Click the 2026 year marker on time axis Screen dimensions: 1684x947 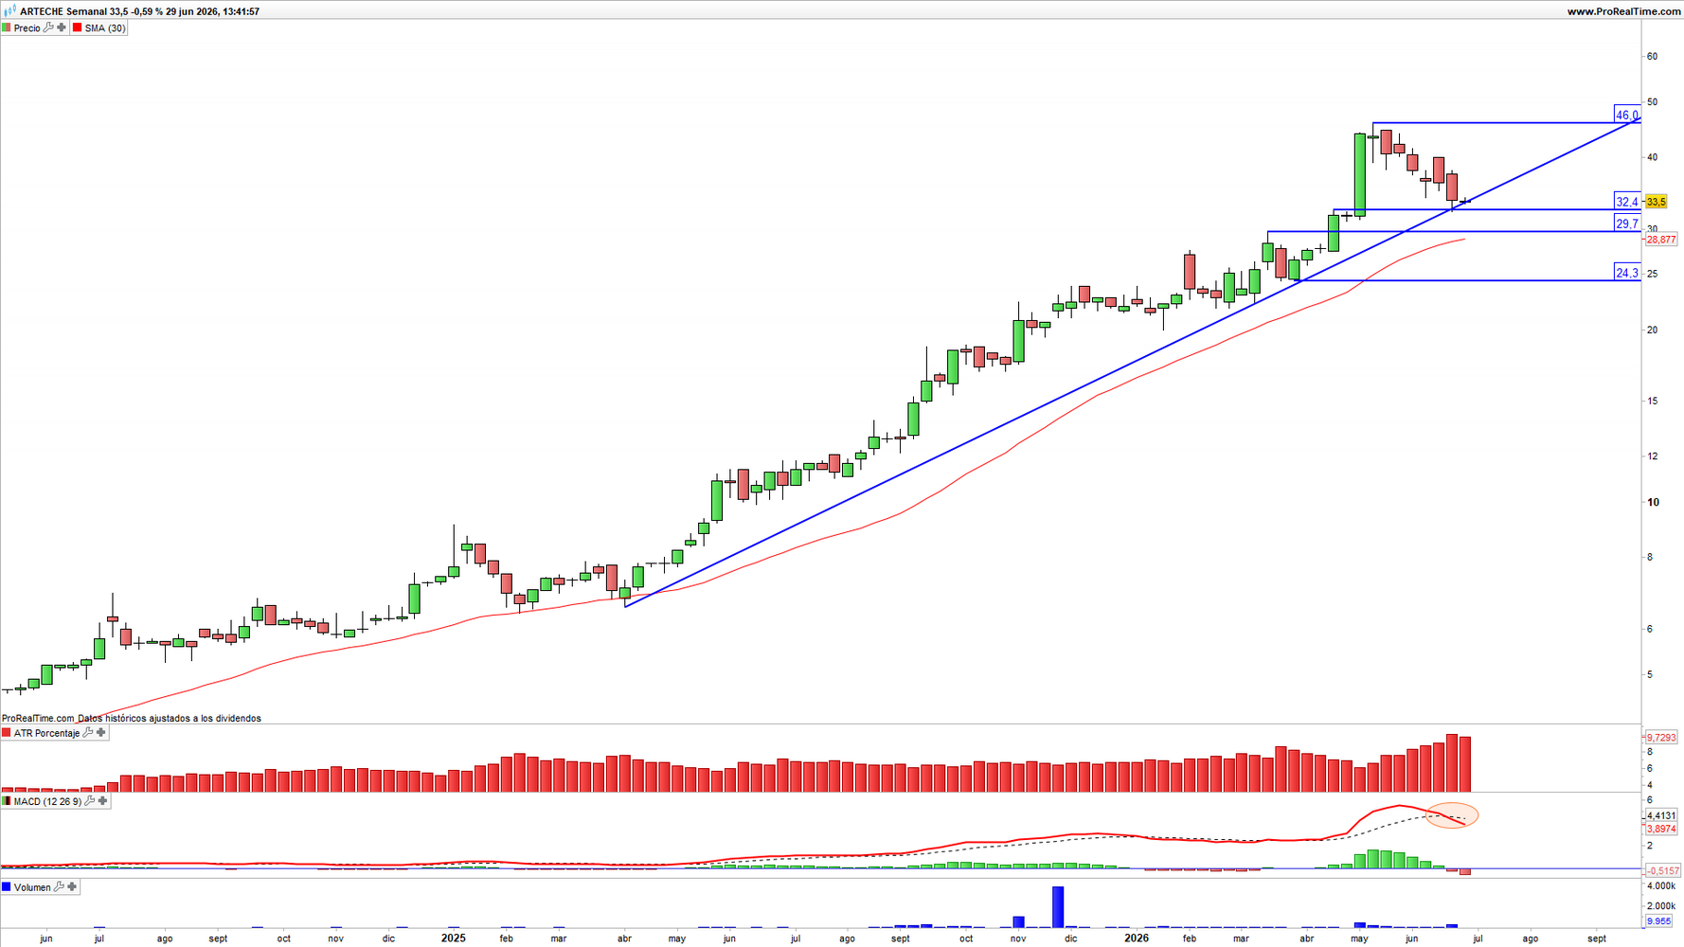[1137, 938]
